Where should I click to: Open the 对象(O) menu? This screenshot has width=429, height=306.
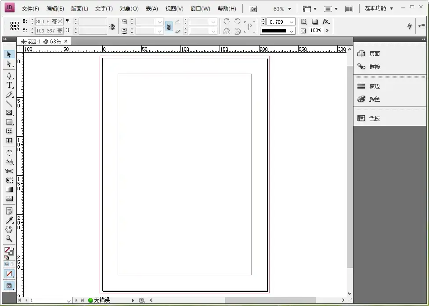pyautogui.click(x=129, y=9)
